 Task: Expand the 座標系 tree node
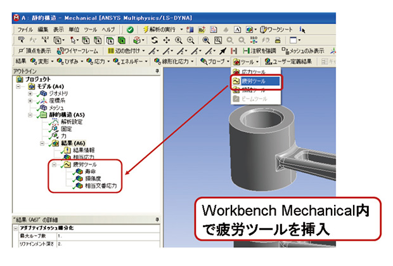(x=30, y=101)
